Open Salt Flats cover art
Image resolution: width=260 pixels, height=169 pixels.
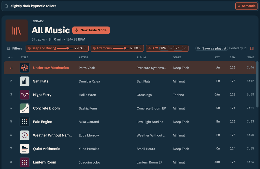coord(25,81)
